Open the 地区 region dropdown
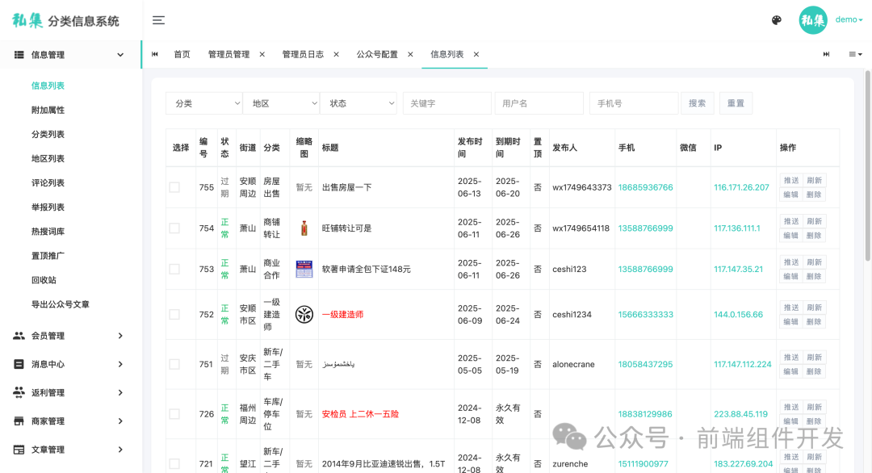The image size is (872, 473). 282,103
